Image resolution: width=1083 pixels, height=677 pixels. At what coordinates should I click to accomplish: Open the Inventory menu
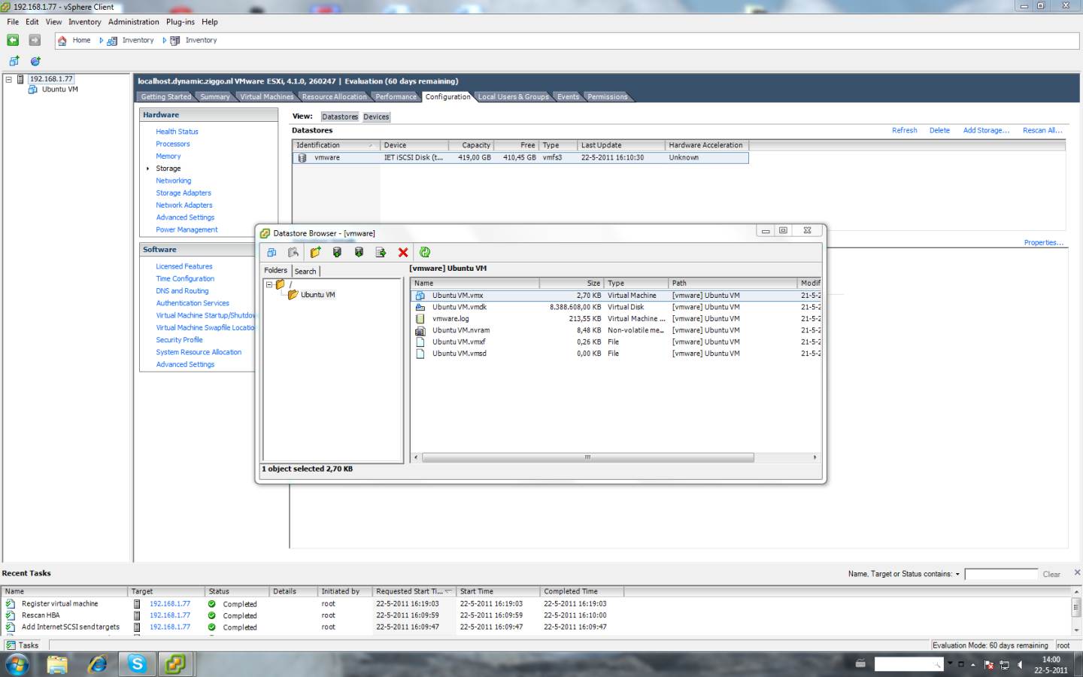pyautogui.click(x=84, y=22)
